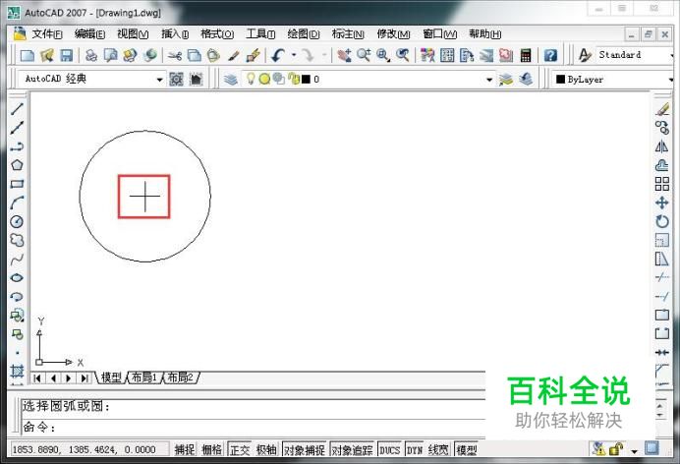The width and height of the screenshot is (680, 464).
Task: Toggle DUCS dynamic UCS
Action: (x=389, y=449)
